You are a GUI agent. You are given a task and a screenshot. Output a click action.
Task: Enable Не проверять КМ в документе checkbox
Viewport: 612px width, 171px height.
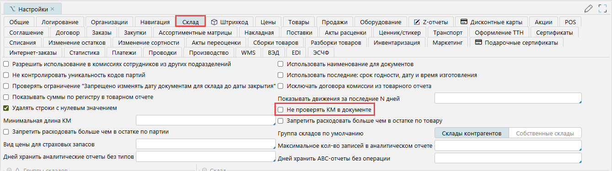tap(281, 110)
